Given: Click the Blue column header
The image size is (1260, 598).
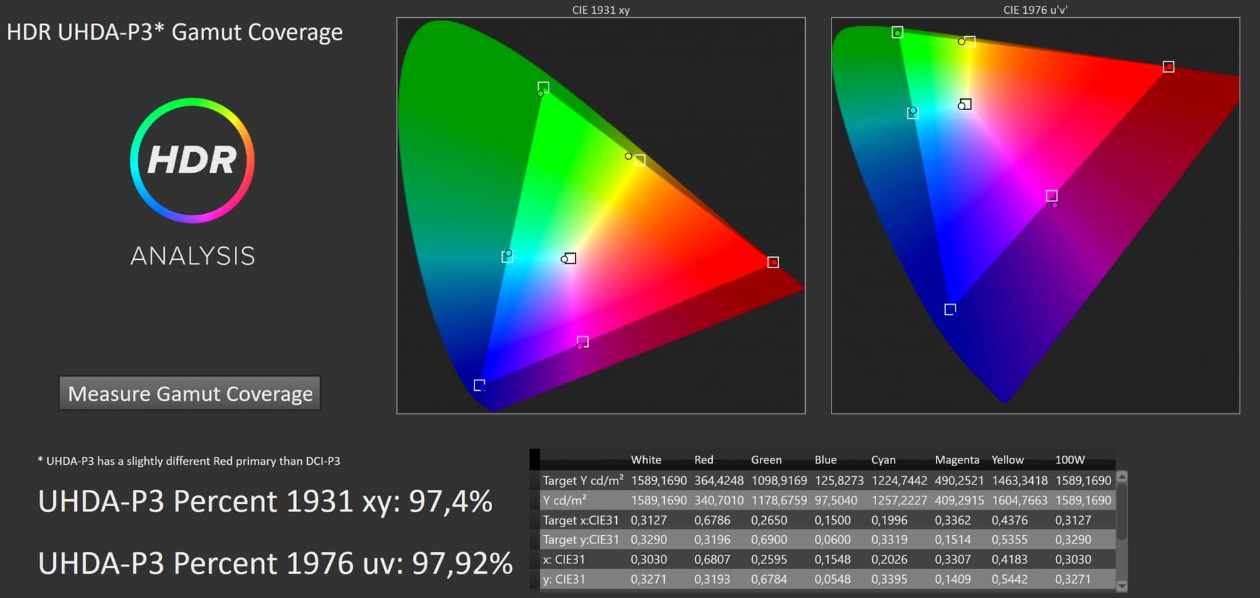Looking at the screenshot, I should 826,460.
